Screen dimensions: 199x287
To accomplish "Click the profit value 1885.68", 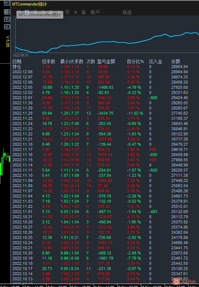I will 105,180.
